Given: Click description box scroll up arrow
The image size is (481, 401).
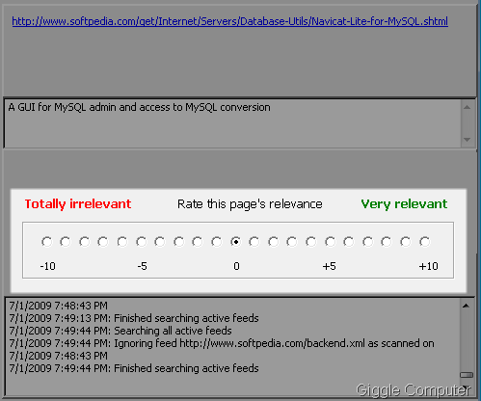Looking at the screenshot, I should pyautogui.click(x=468, y=107).
